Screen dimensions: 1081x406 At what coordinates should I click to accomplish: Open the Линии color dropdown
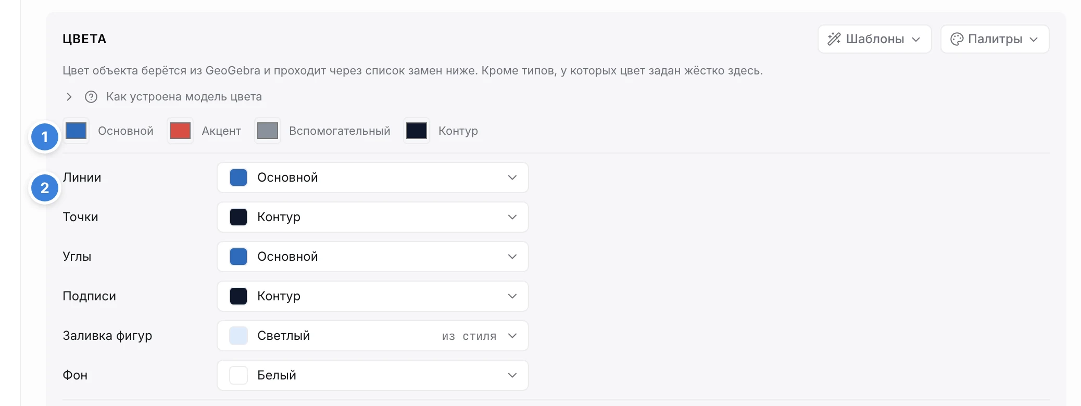pos(373,177)
